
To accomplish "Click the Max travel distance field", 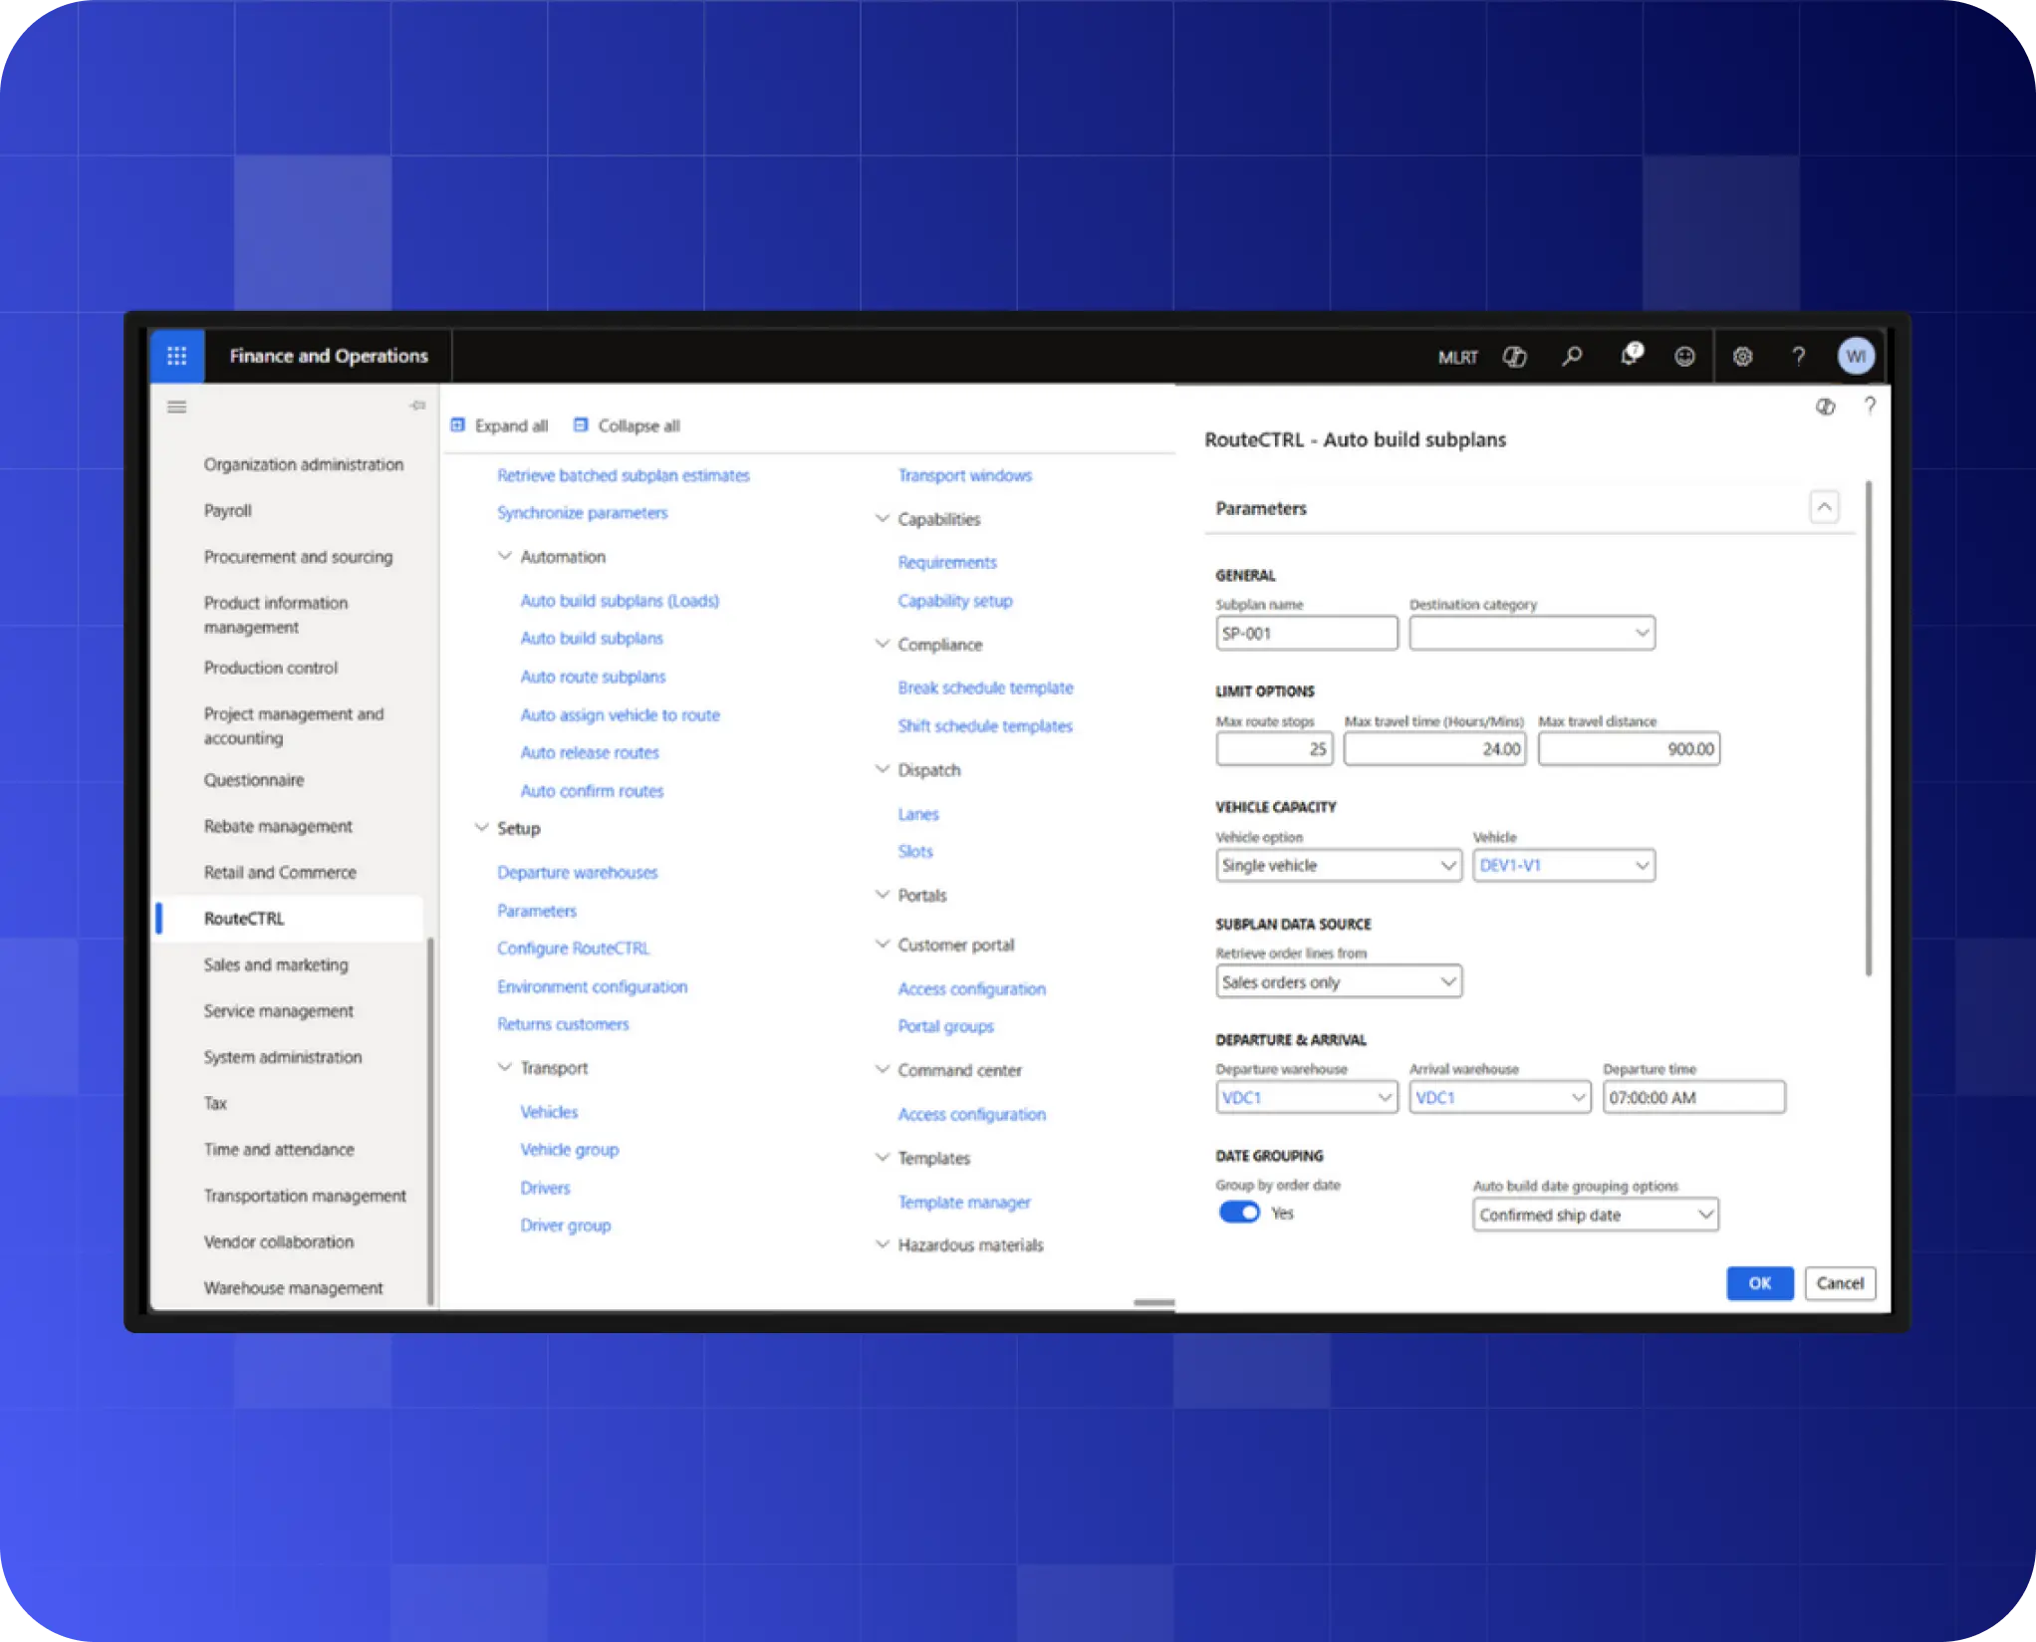I will 1629,748.
